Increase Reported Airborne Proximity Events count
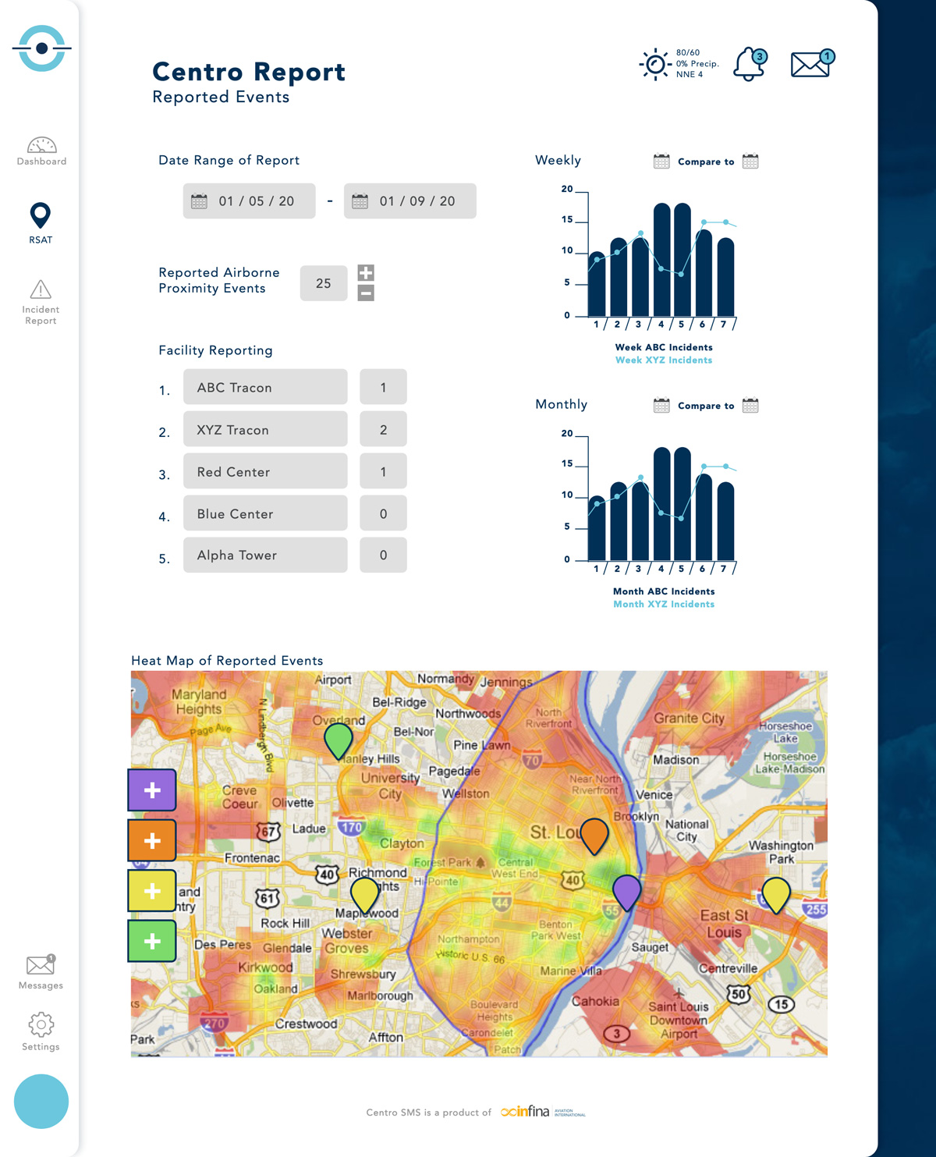 (x=366, y=272)
